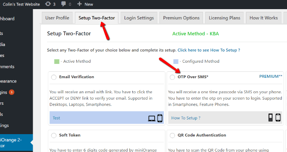Select the OTP Over SMS radio button
The image size is (287, 152).
tap(172, 77)
